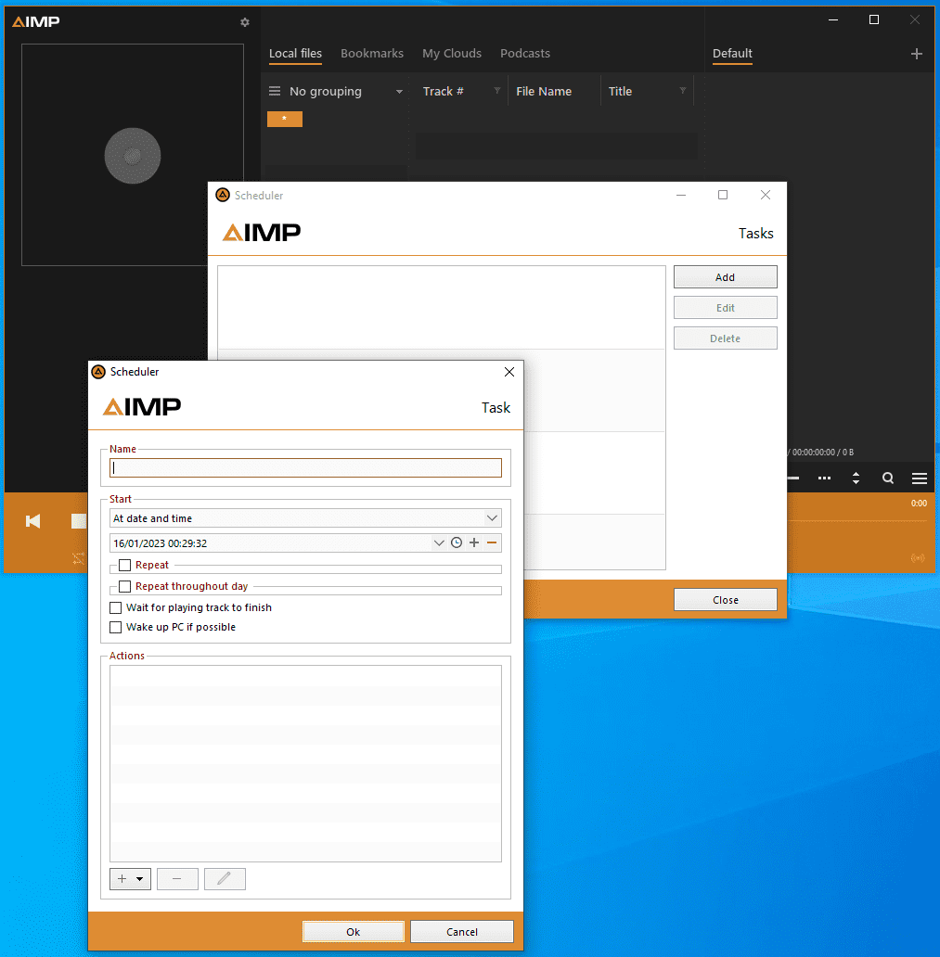Click Cancel in the Task dialog
Screen dimensions: 940x957
click(x=462, y=932)
